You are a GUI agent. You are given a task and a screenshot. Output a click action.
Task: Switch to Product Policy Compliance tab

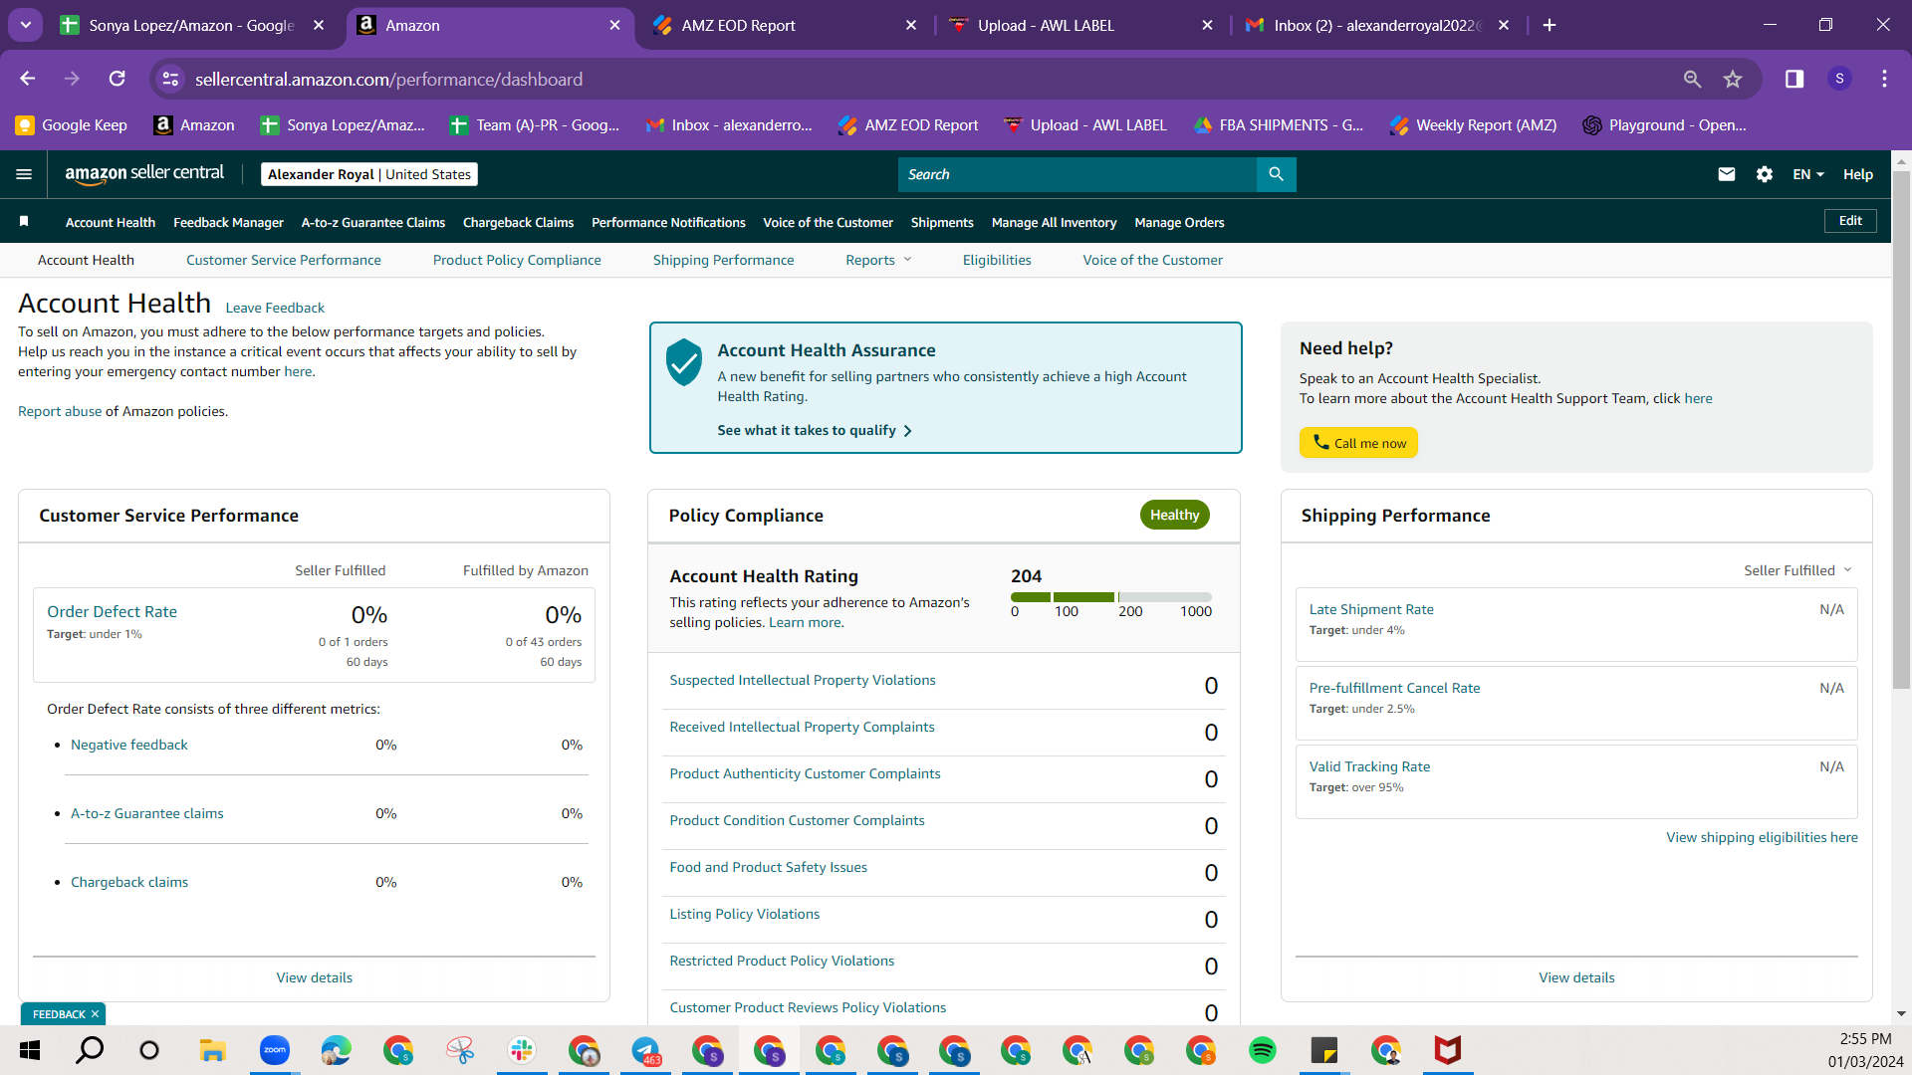(517, 260)
